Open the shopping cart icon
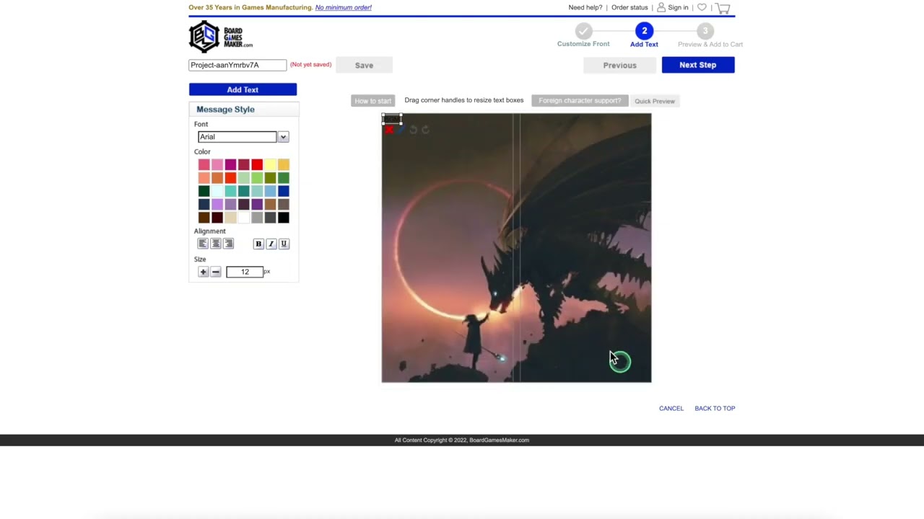Image resolution: width=924 pixels, height=519 pixels. point(723,8)
